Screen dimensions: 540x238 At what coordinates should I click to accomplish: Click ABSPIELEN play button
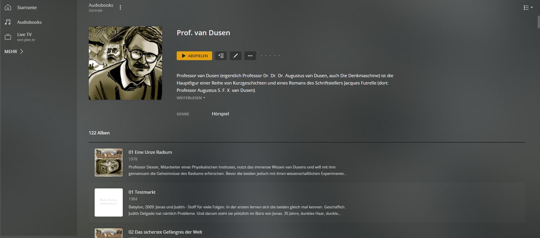click(194, 56)
